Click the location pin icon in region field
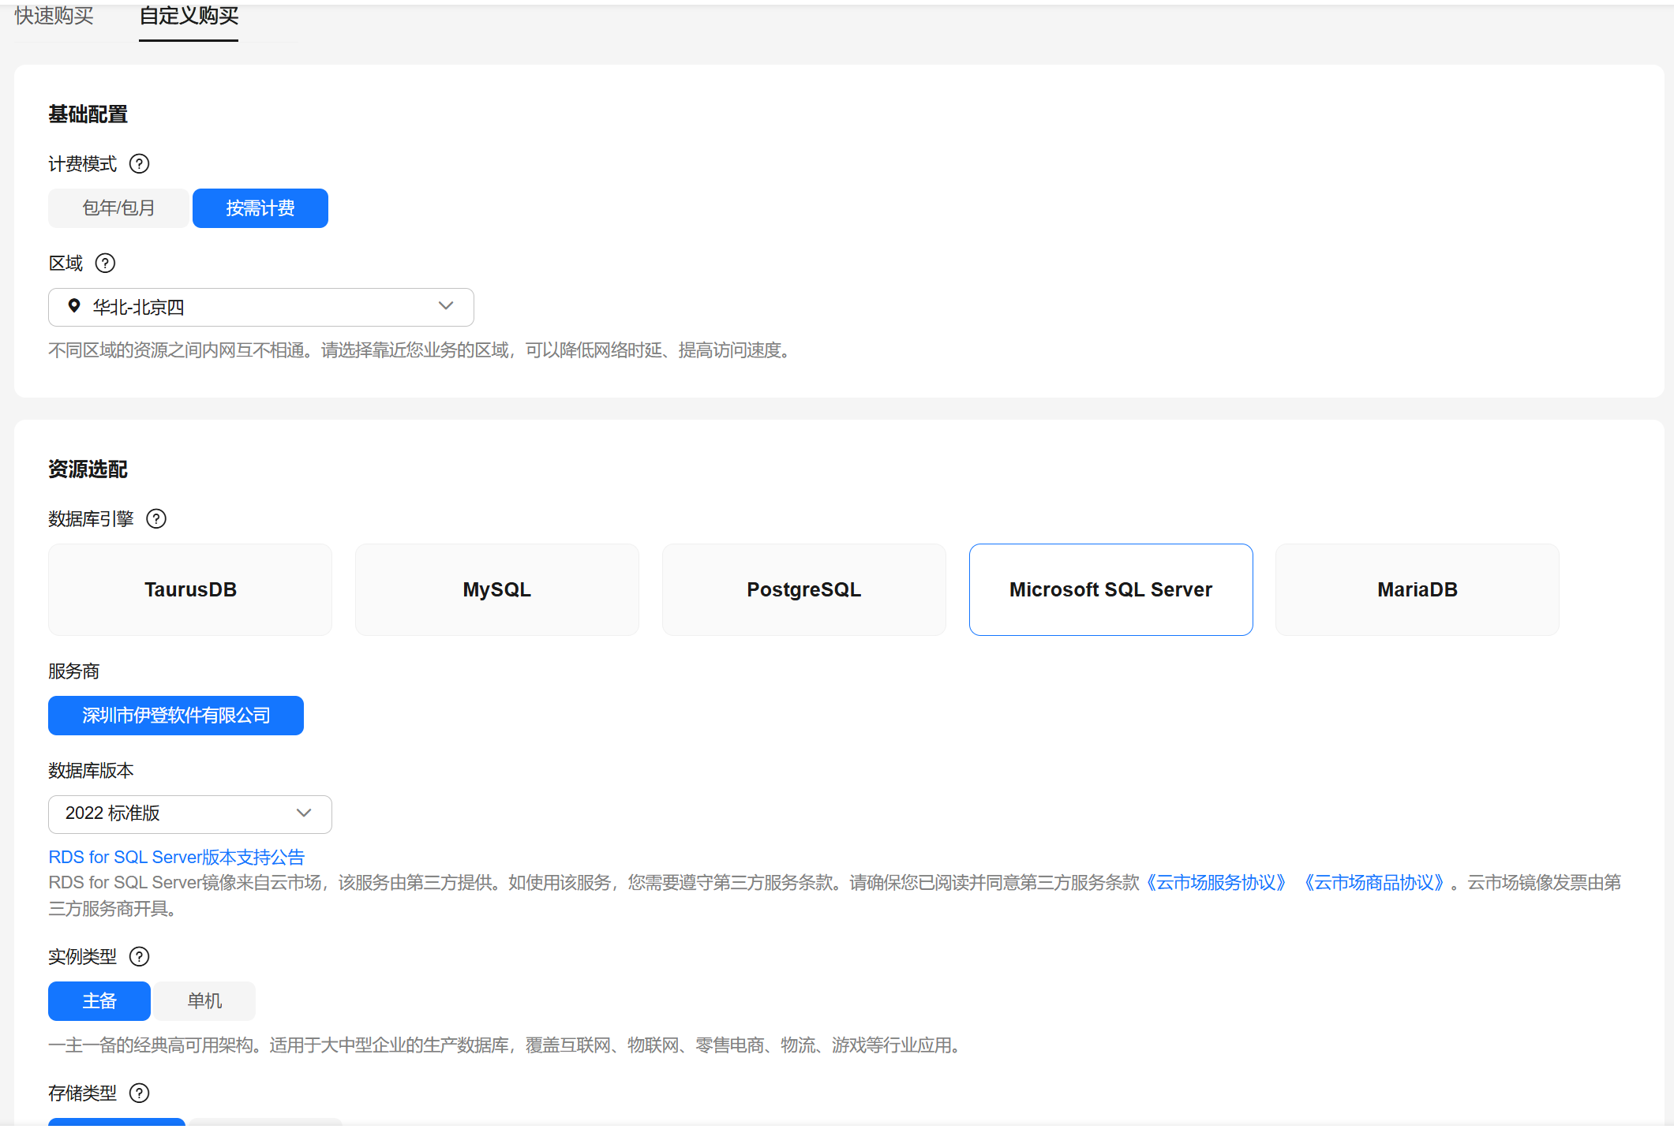Viewport: 1674px width, 1129px height. click(74, 307)
